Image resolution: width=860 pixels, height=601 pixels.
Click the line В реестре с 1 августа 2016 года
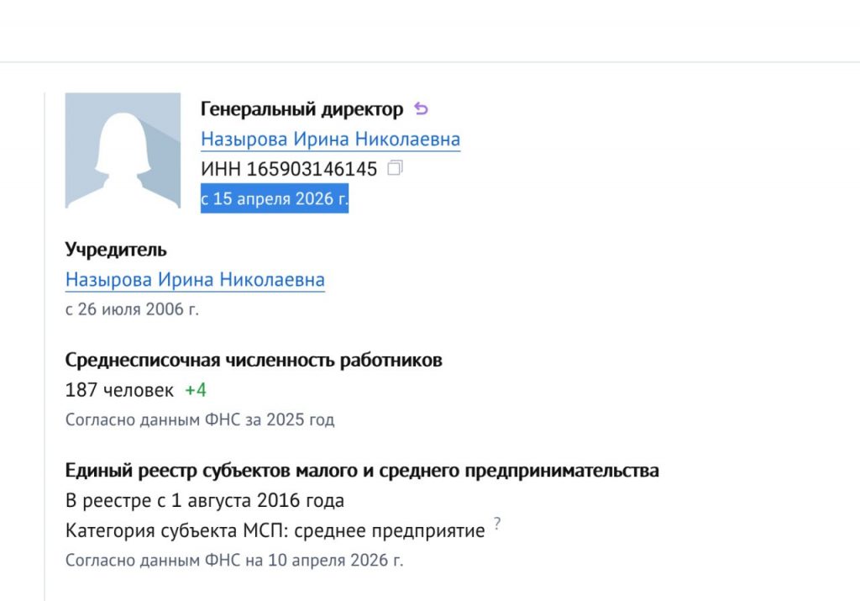pos(205,500)
